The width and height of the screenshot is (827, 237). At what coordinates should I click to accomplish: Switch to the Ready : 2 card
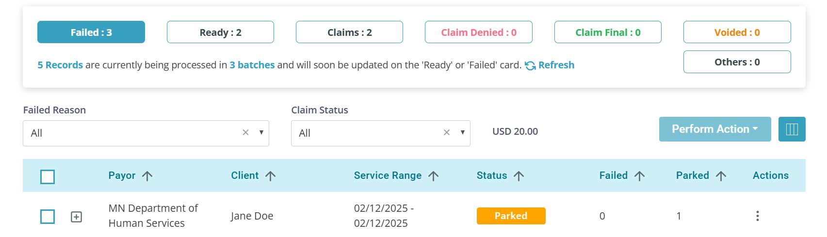[x=220, y=32]
